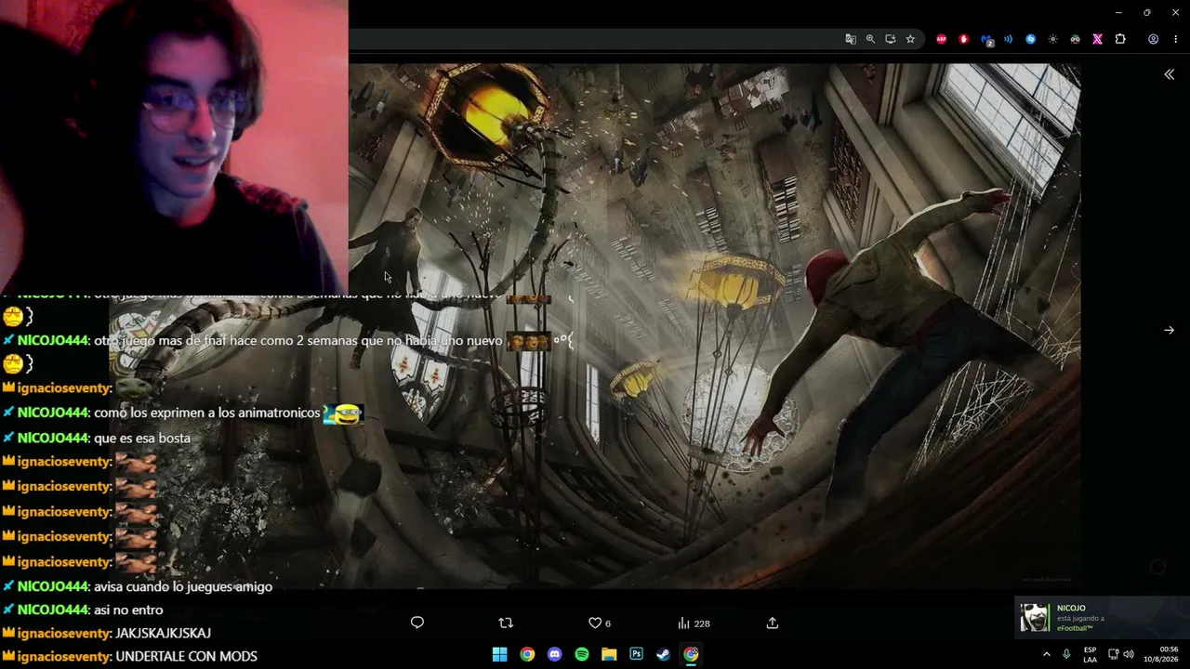Open the Adblock Plus (ABP) extension
Image resolution: width=1190 pixels, height=669 pixels.
(x=942, y=39)
